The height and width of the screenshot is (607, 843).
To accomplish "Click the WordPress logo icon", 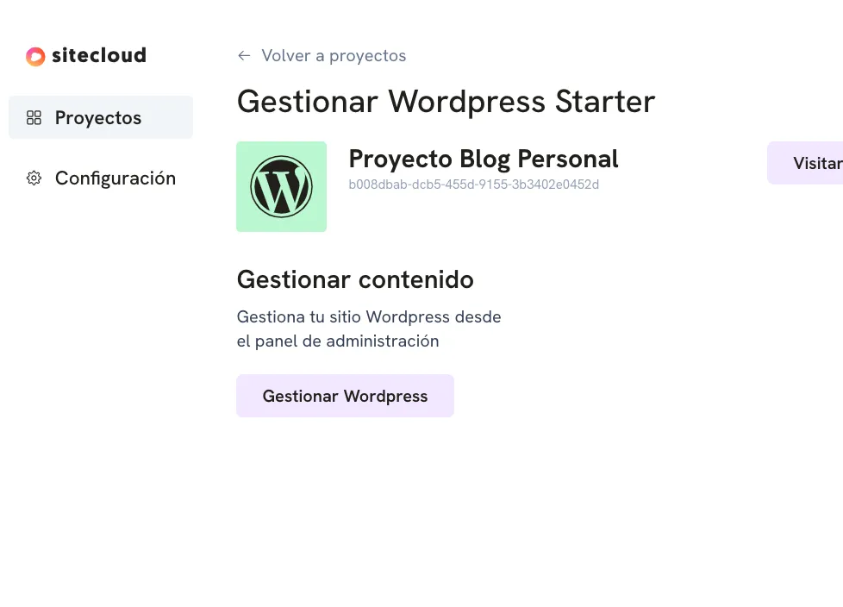I will (281, 186).
